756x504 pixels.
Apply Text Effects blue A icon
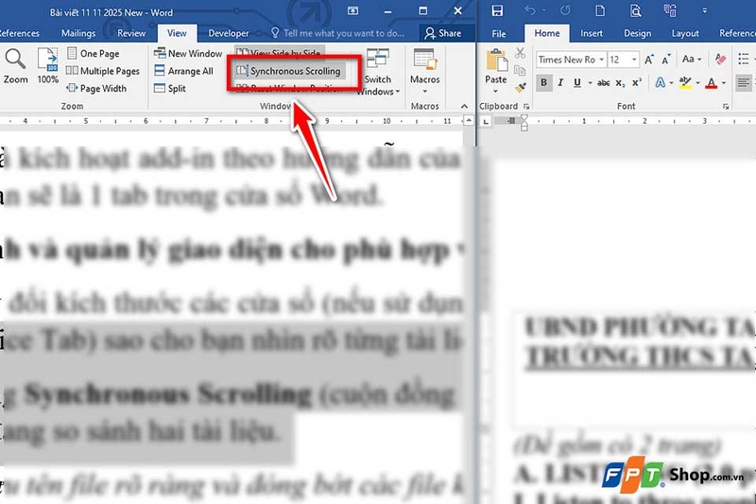[x=660, y=82]
